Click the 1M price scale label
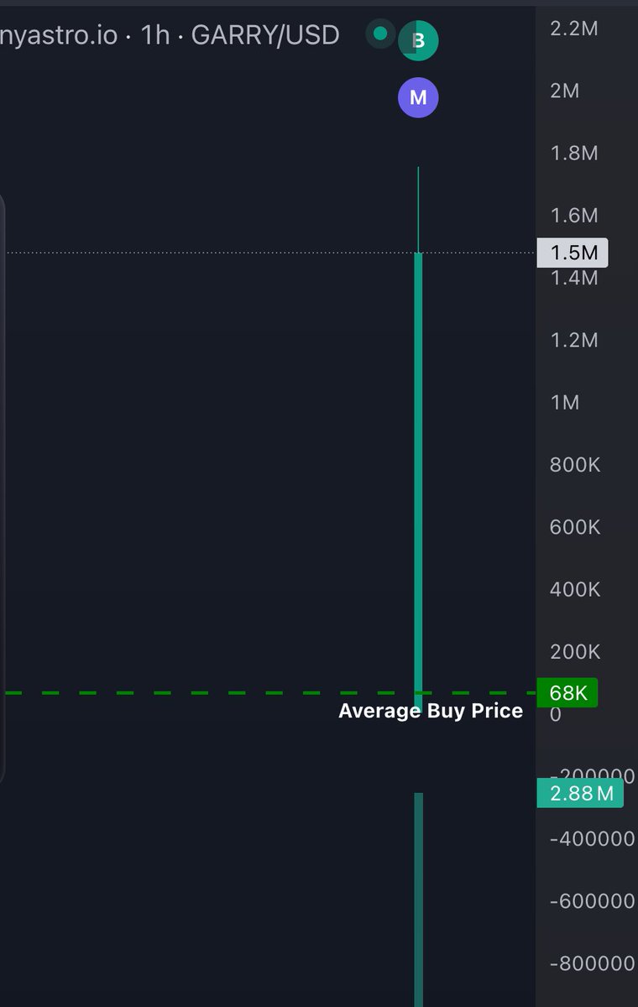The image size is (638, 1007). [565, 402]
